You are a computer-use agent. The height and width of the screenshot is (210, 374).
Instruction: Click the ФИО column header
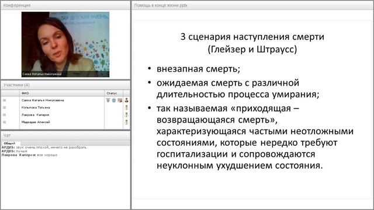click(62, 93)
